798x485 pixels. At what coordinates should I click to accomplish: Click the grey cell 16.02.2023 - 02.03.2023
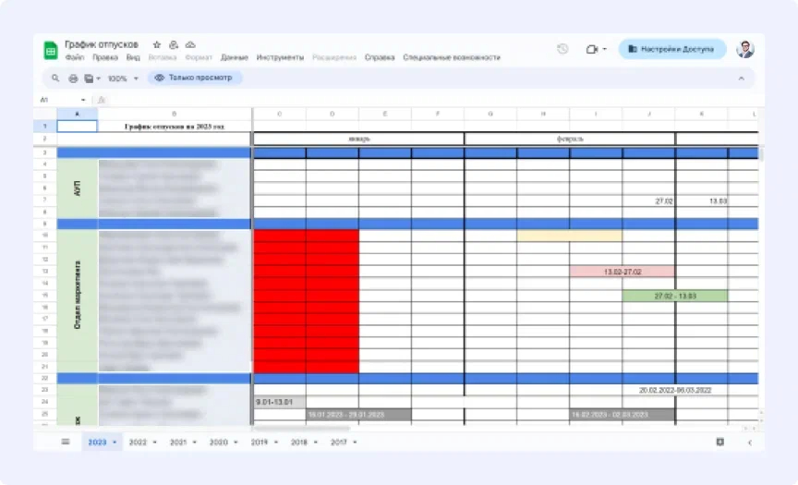622,414
